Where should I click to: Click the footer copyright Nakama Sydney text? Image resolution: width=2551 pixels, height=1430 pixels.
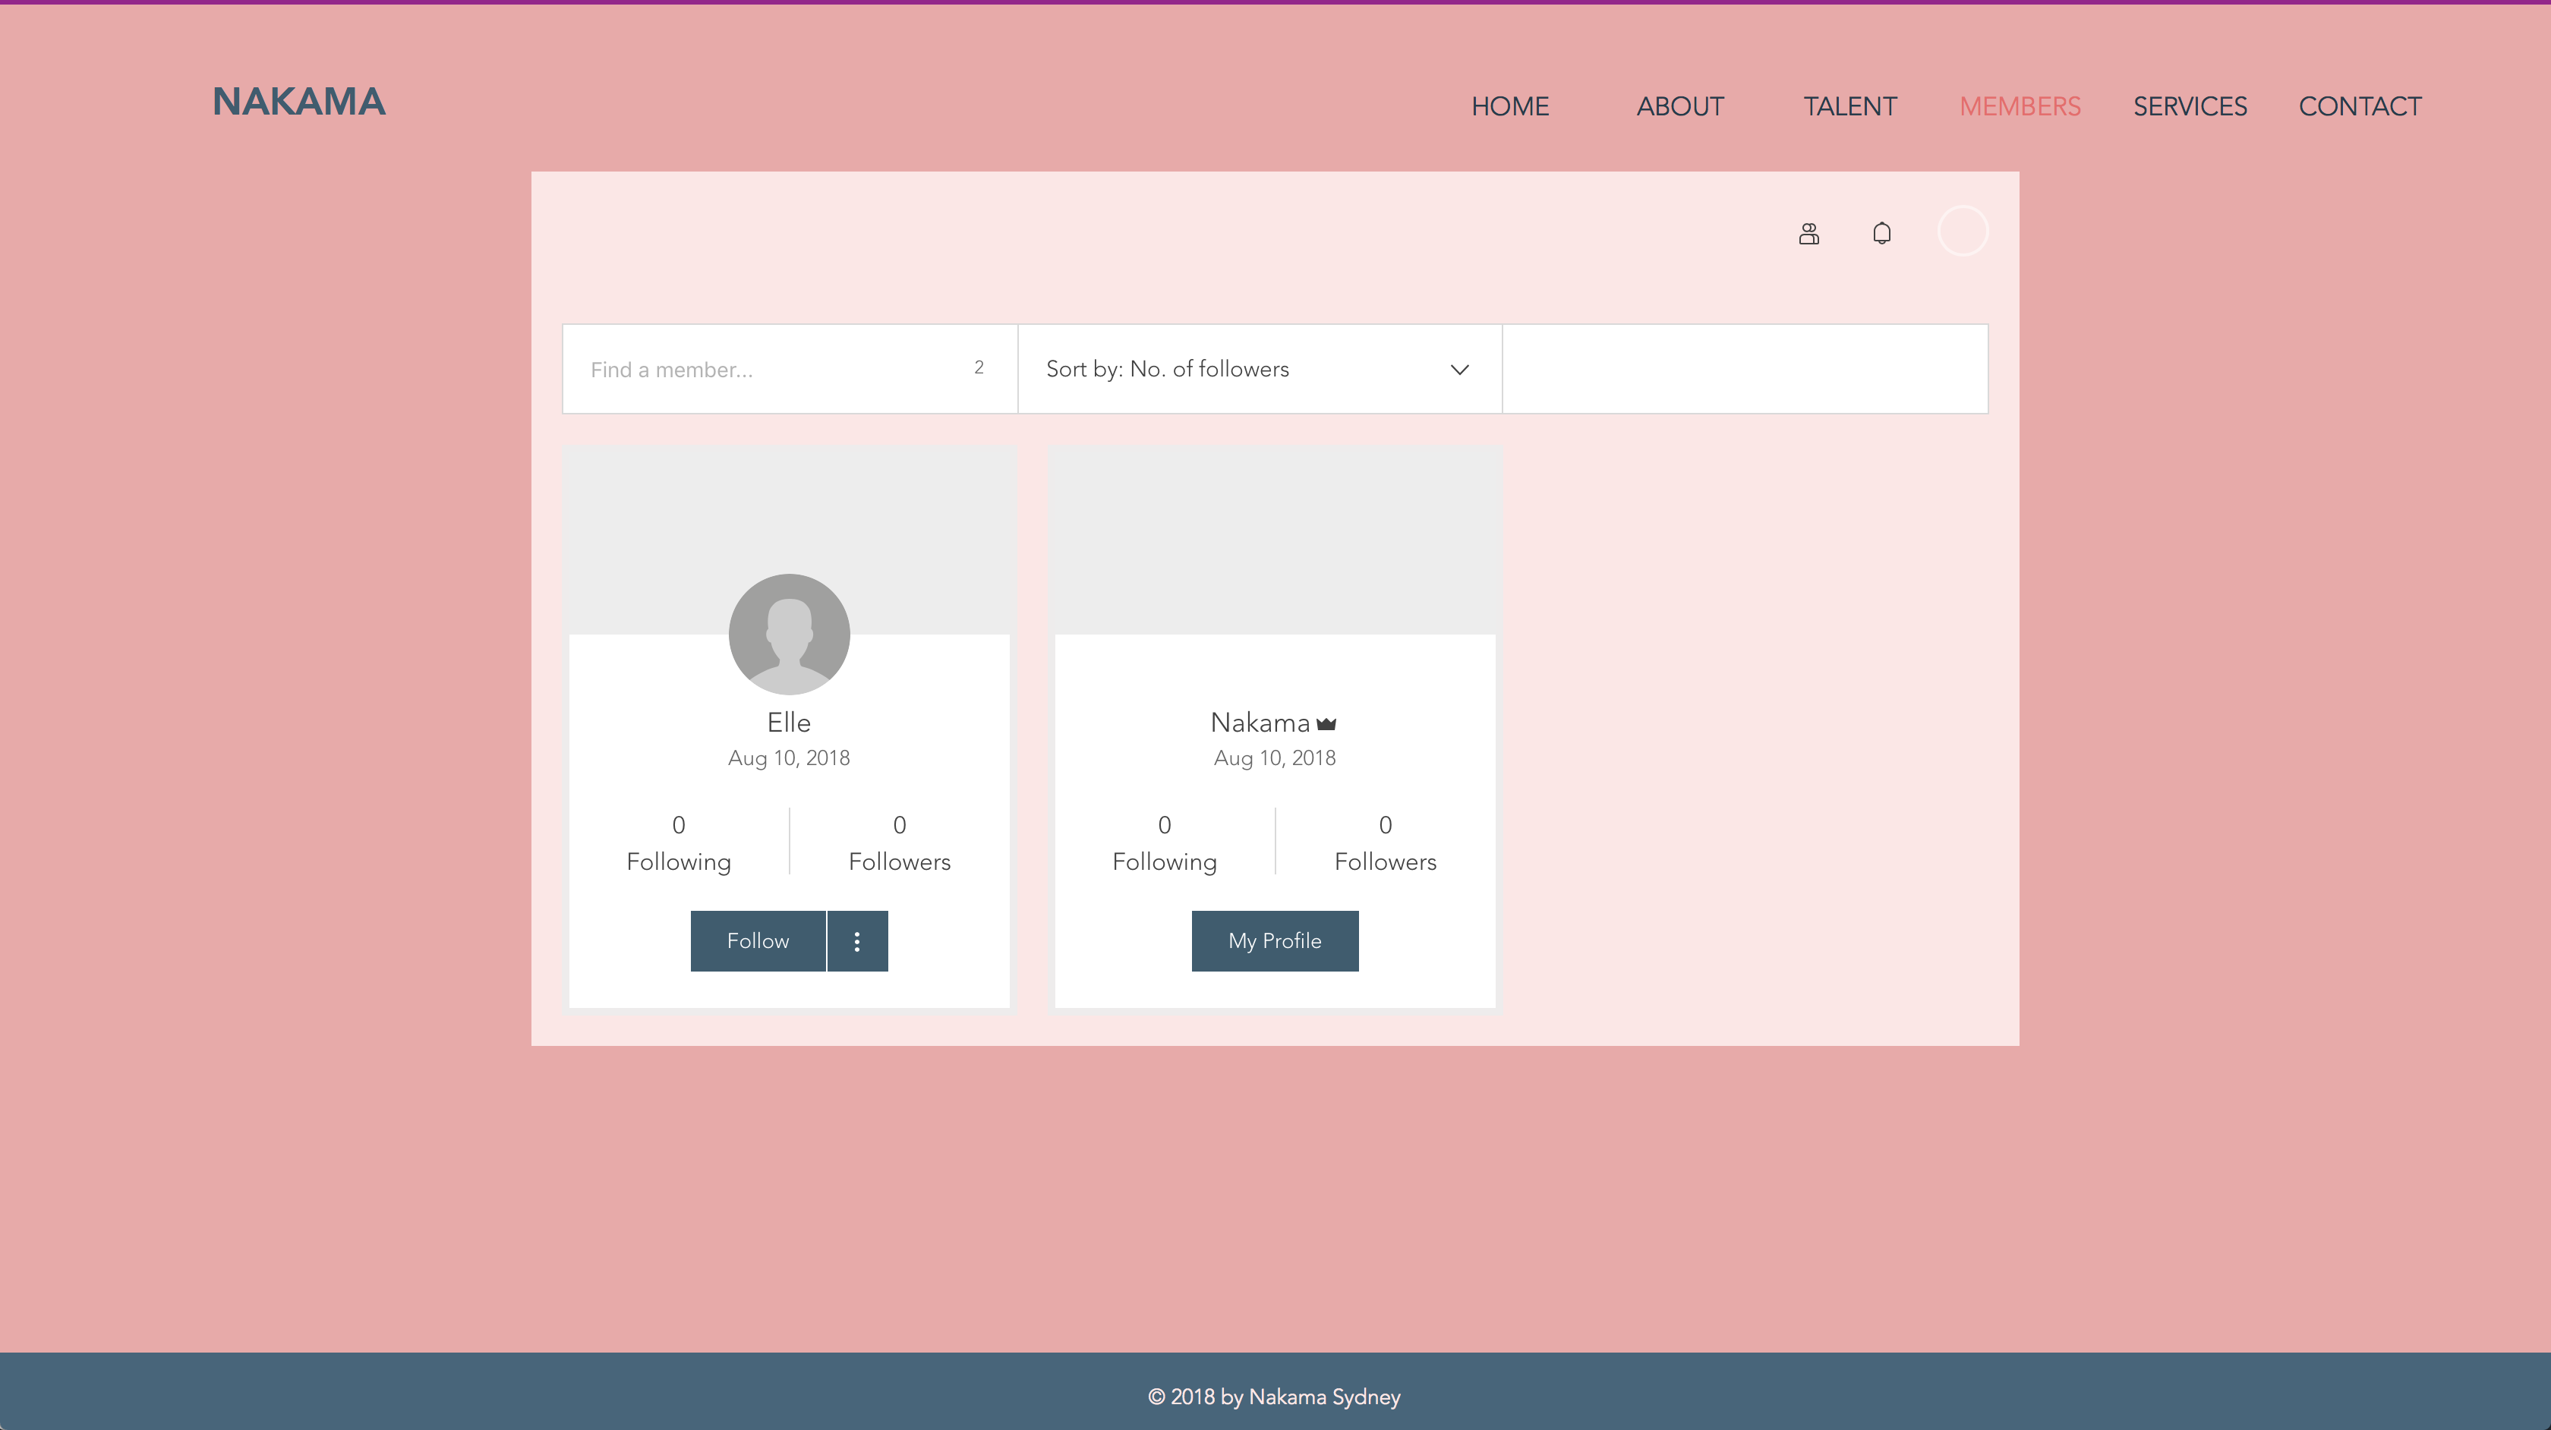1273,1397
